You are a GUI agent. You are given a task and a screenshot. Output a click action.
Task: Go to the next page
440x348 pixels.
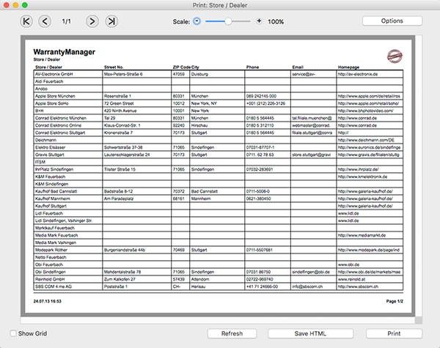92,21
